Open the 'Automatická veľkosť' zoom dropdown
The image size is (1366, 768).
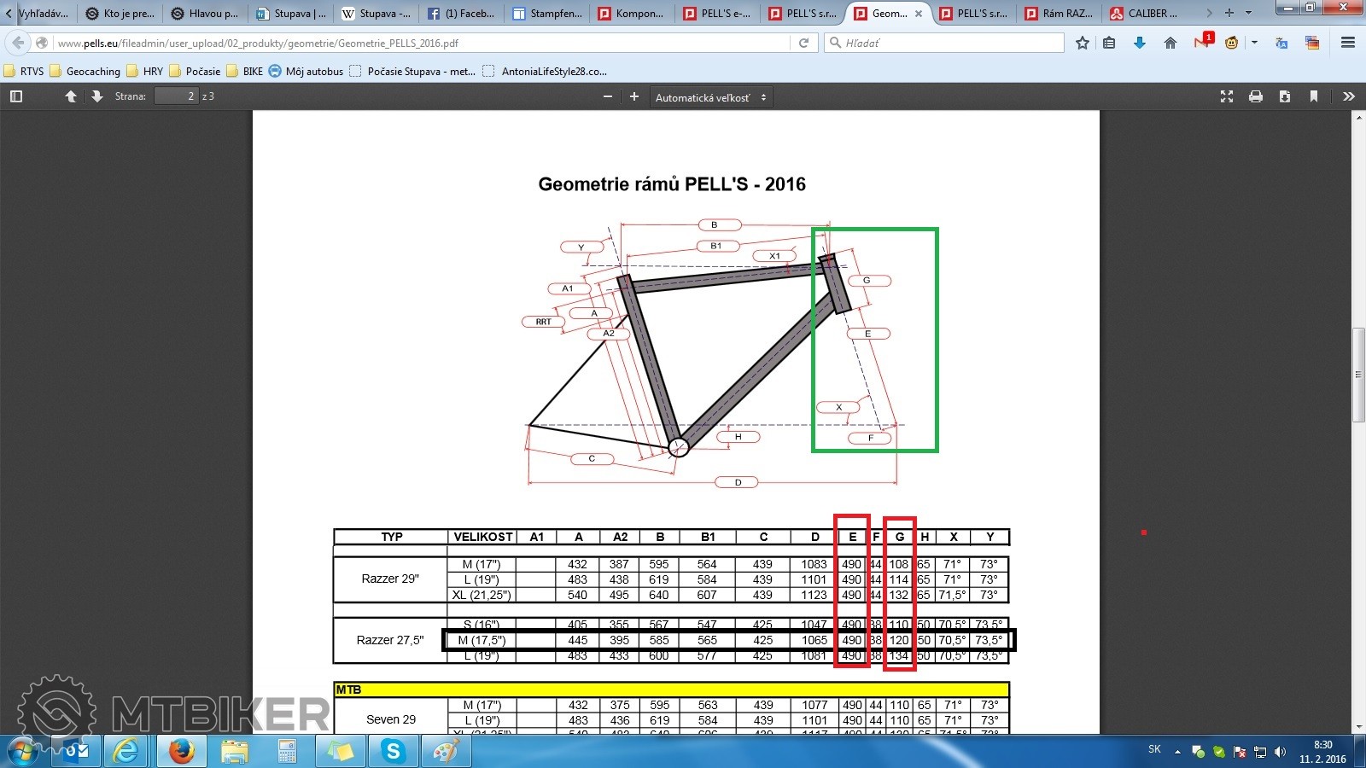pos(710,97)
